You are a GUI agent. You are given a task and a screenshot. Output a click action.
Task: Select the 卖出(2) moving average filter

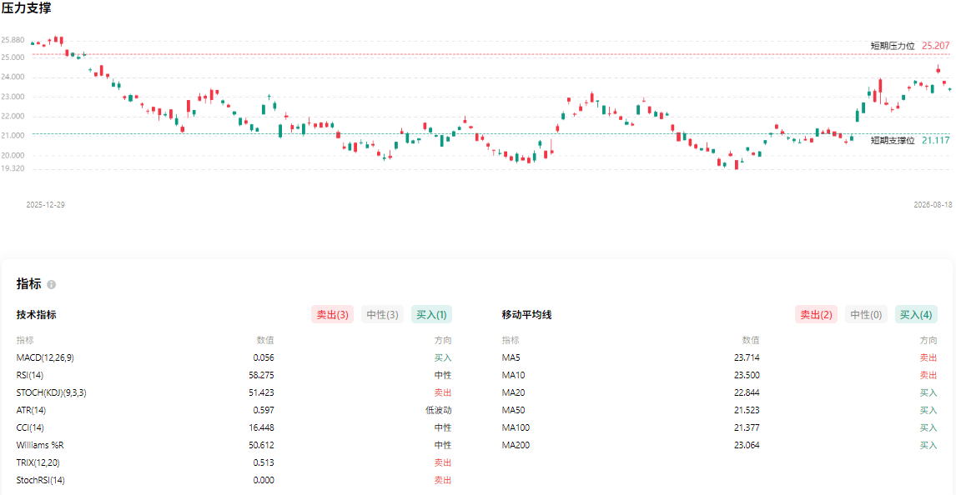coord(816,315)
